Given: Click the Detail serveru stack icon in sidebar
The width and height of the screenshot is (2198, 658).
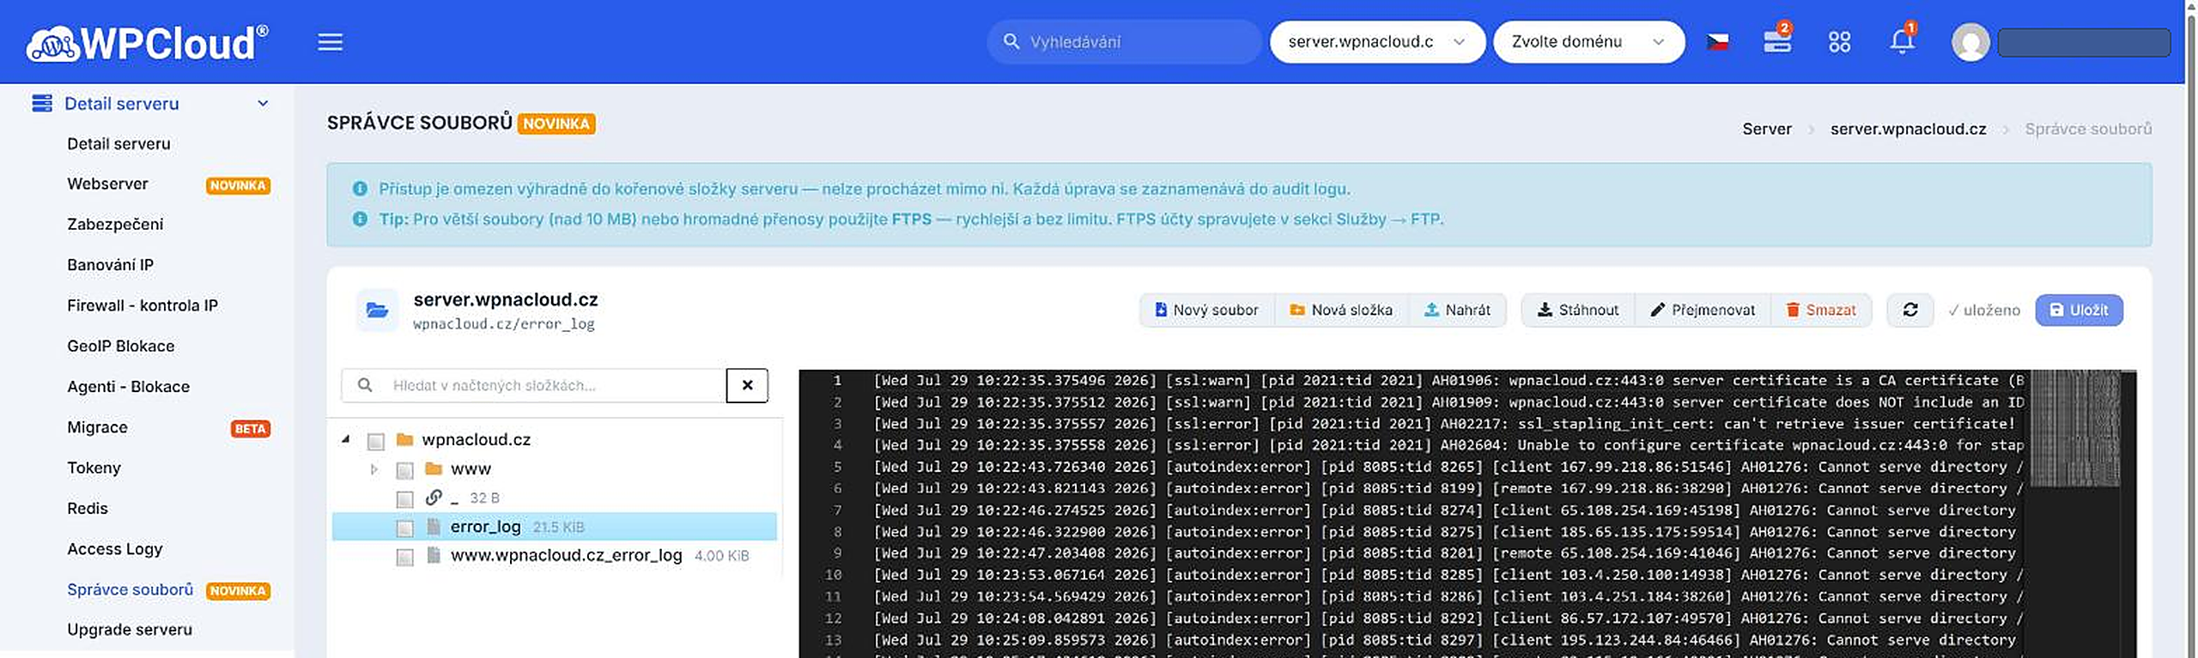Looking at the screenshot, I should [42, 103].
